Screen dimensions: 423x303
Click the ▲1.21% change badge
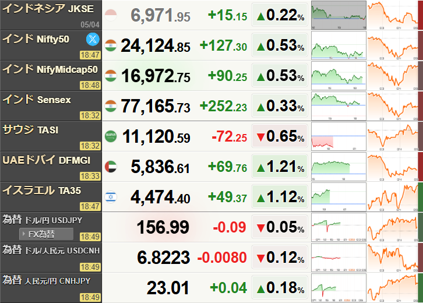[280, 167]
